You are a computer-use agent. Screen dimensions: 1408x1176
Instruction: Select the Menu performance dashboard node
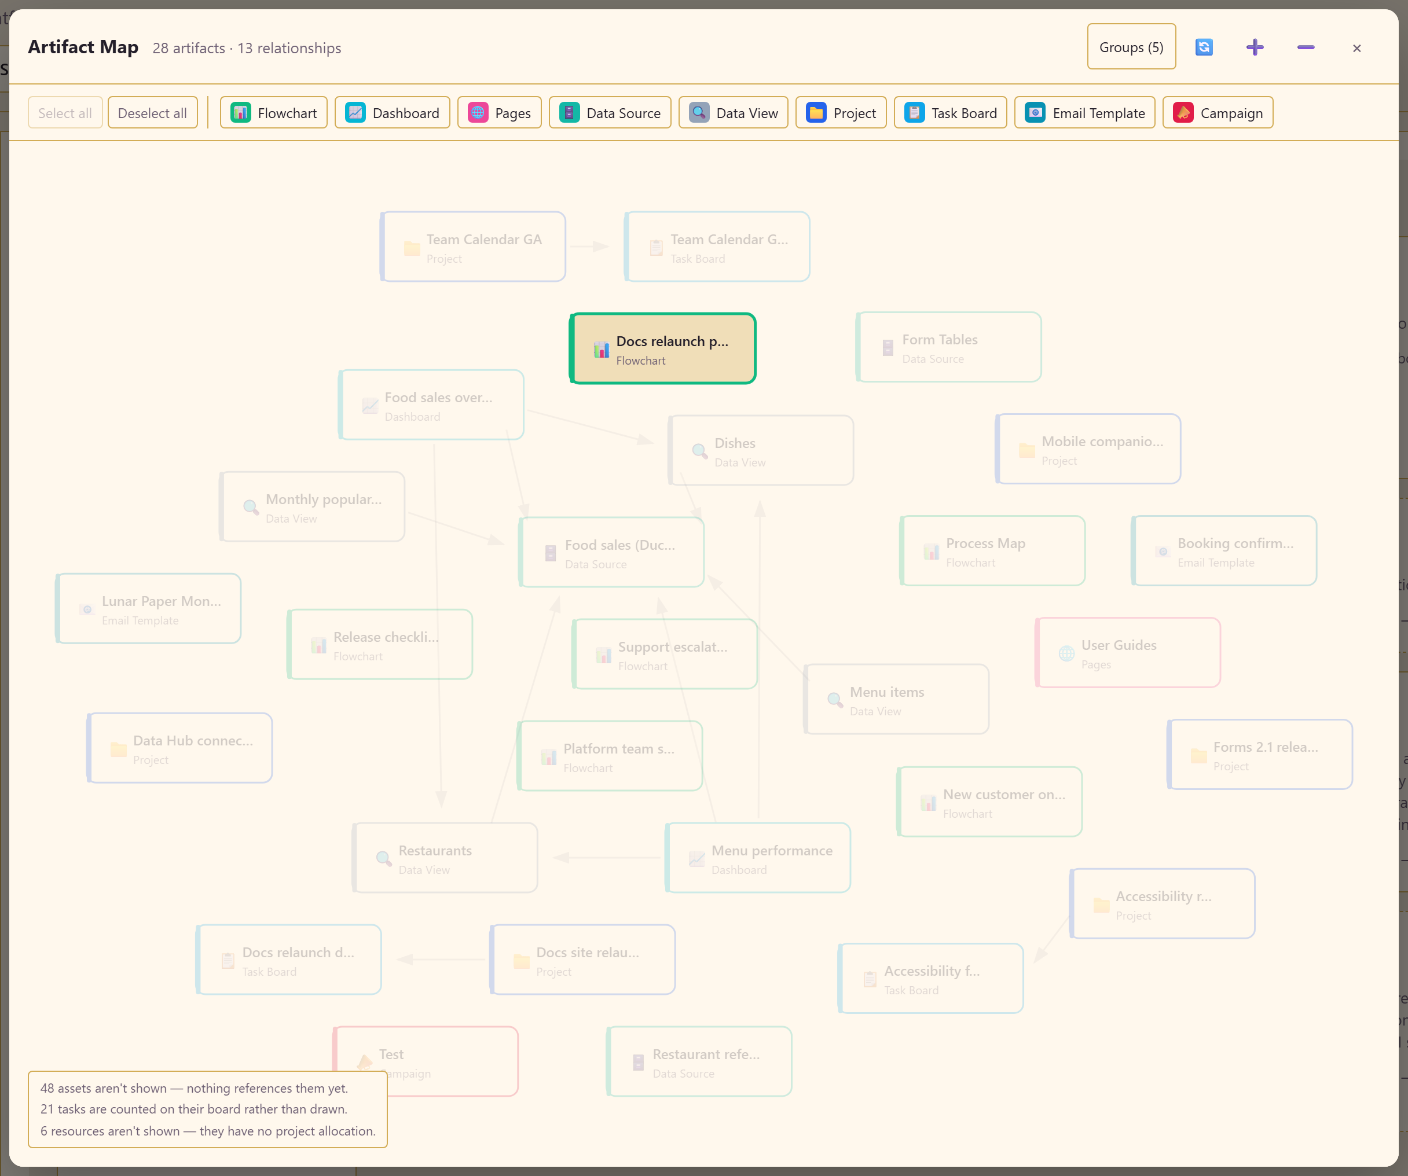(758, 858)
